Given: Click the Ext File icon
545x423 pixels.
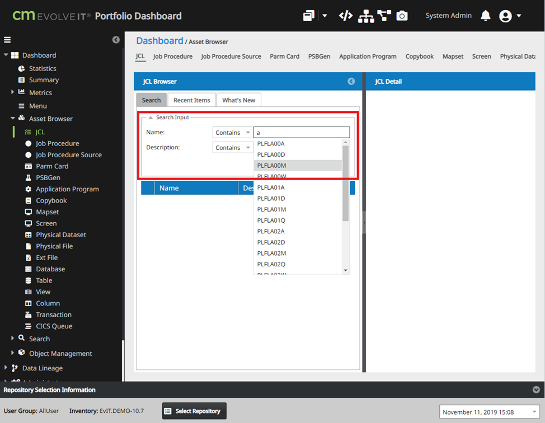Looking at the screenshot, I should tap(28, 257).
